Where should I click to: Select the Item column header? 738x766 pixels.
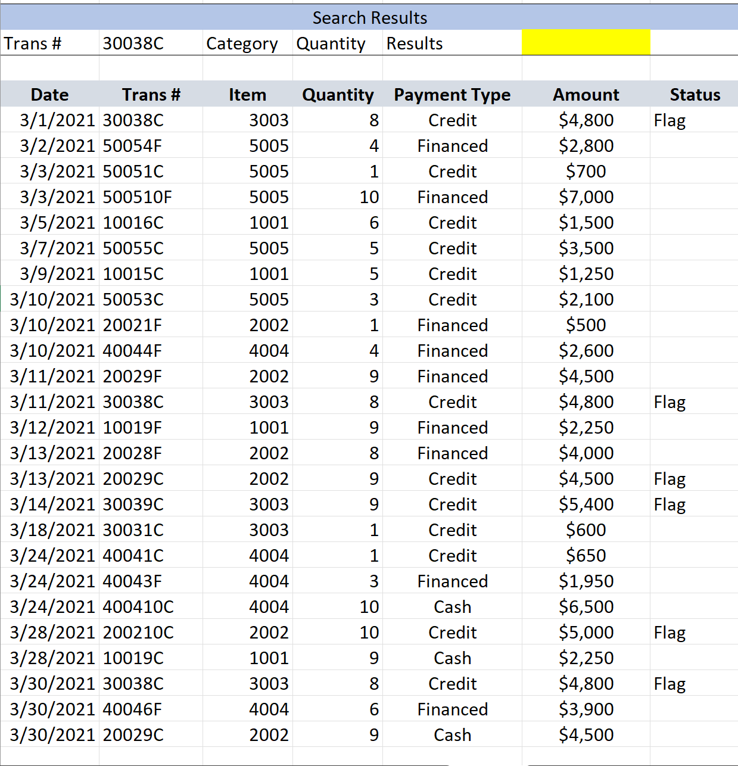[248, 94]
